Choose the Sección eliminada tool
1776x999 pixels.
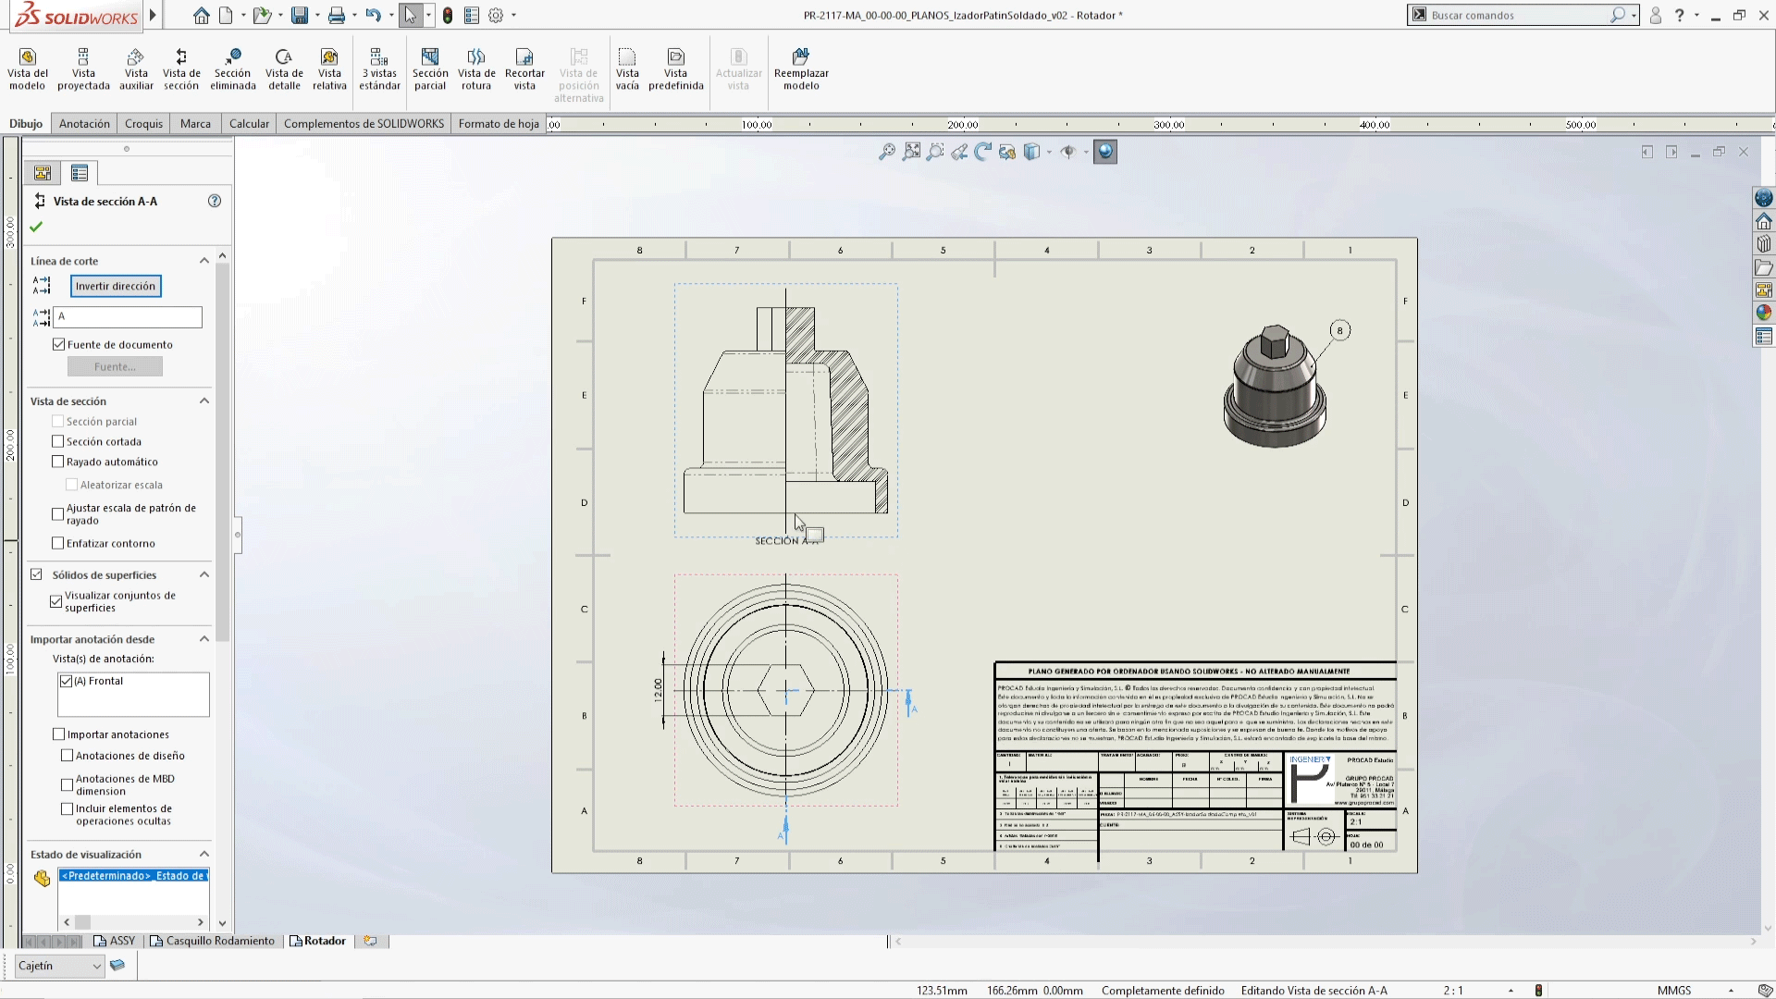233,69
